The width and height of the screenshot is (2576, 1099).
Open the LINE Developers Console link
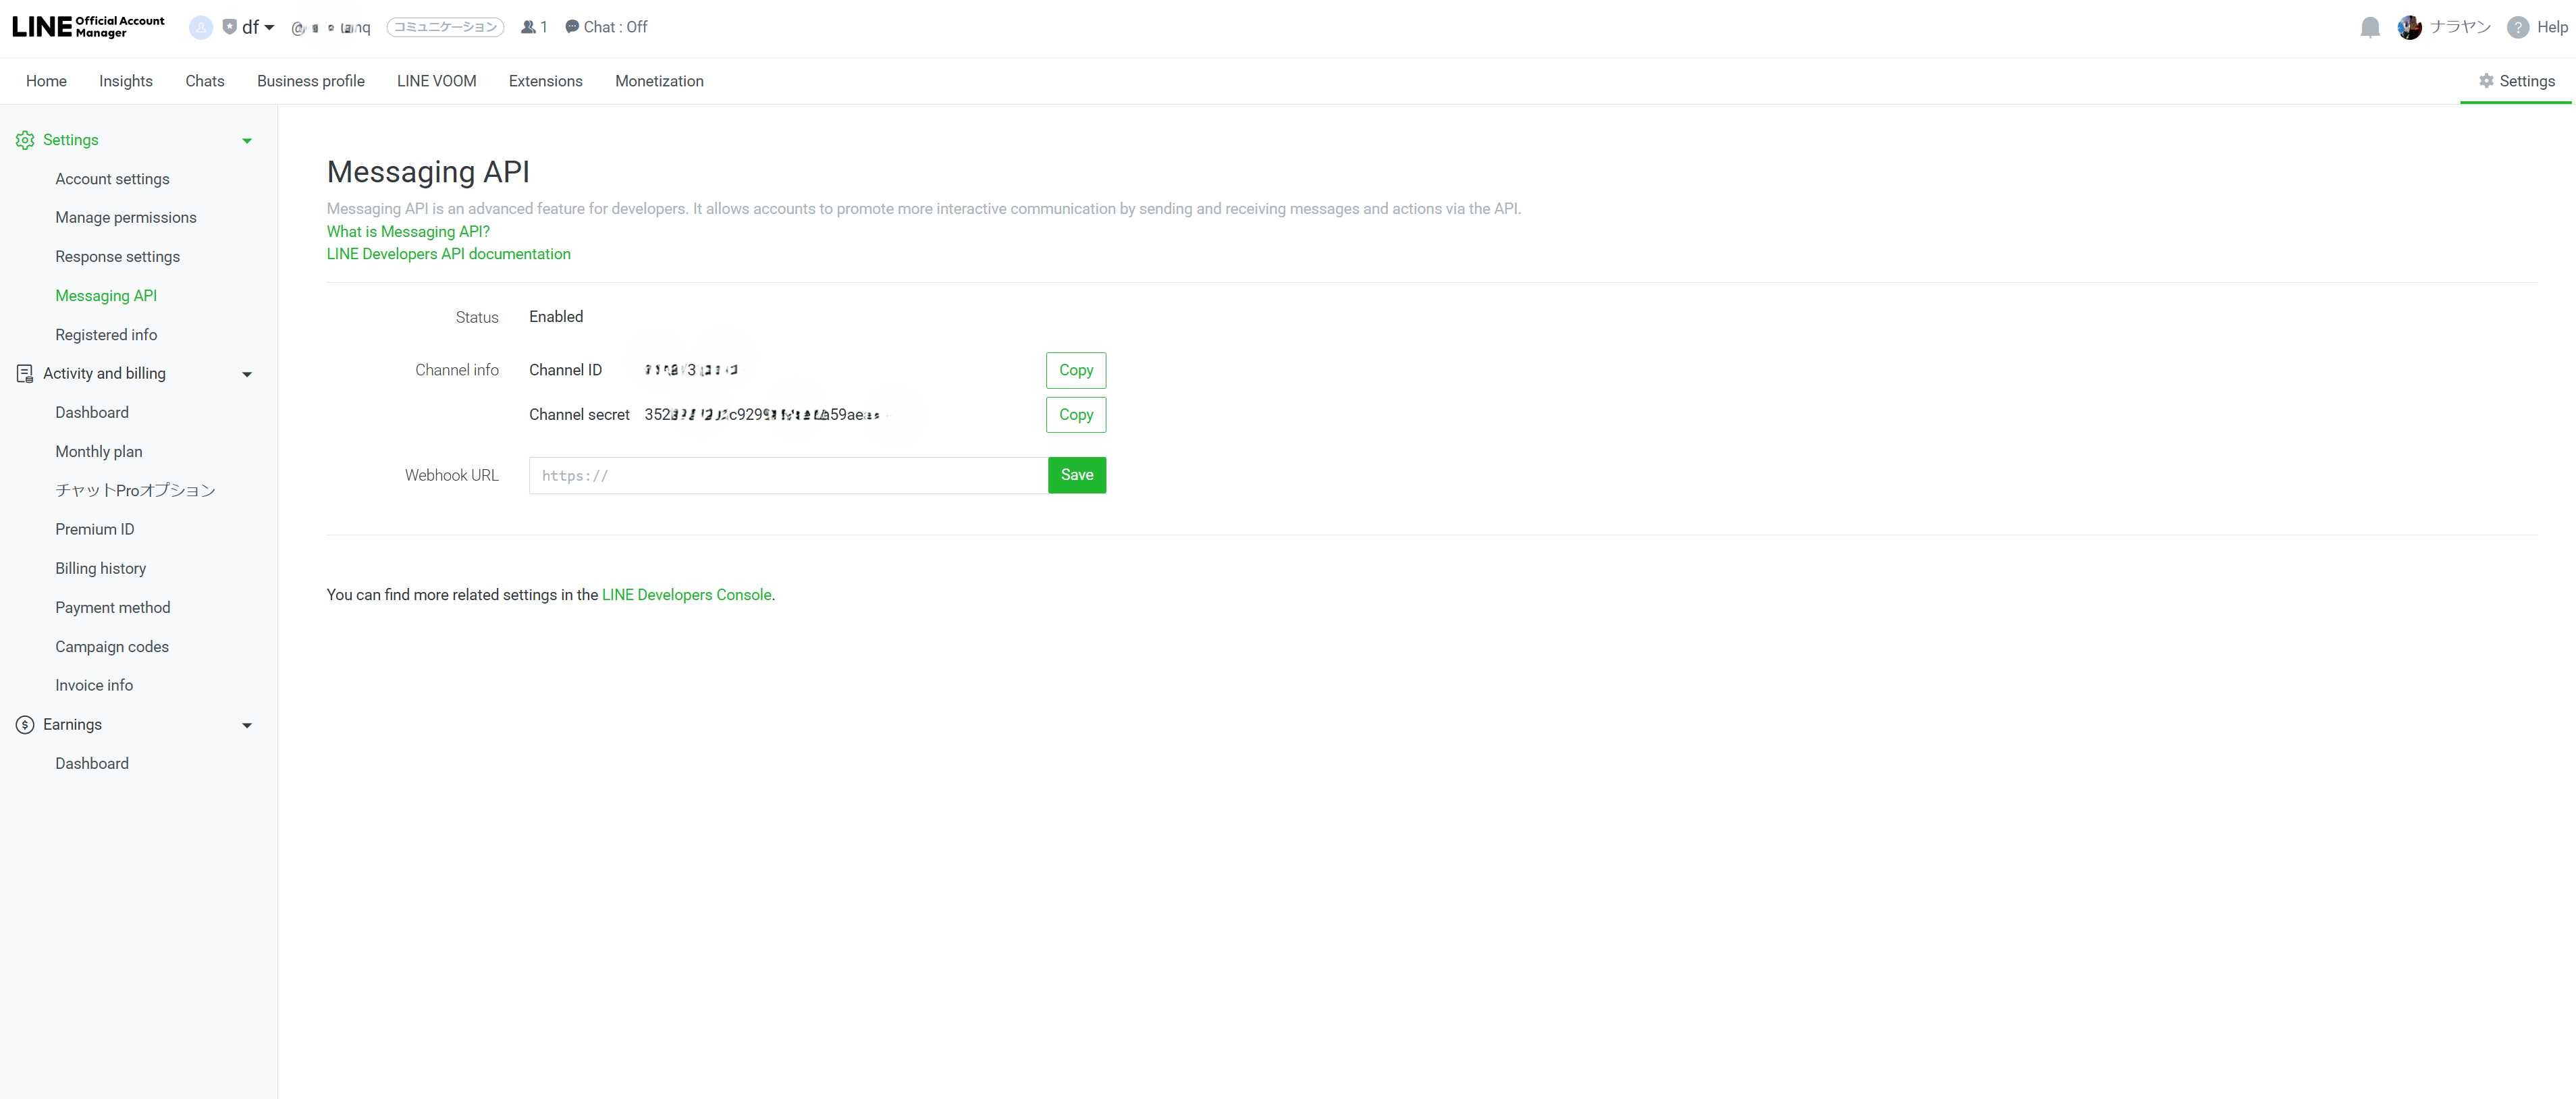click(686, 595)
